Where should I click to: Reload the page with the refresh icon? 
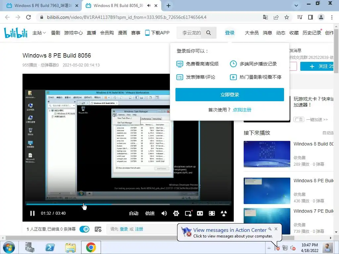click(x=28, y=17)
